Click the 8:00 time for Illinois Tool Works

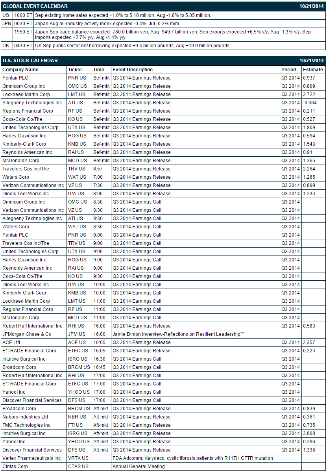coord(98,194)
